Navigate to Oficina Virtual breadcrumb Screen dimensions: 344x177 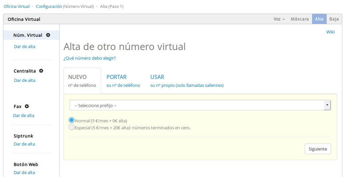click(x=17, y=6)
